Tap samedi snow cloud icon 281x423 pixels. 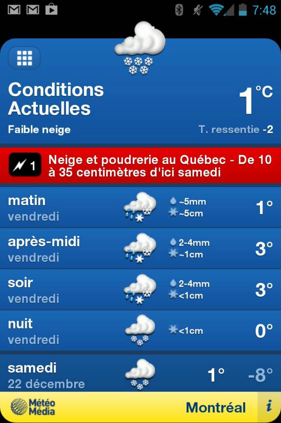140,374
